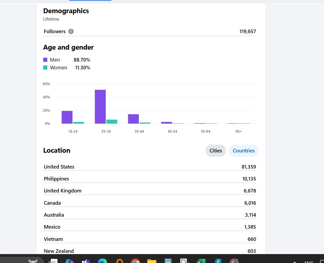Click the Men bar for ages 18-24
Image resolution: width=324 pixels, height=263 pixels.
[x=67, y=117]
